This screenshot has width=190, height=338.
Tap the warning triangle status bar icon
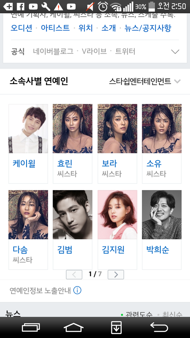pyautogui.click(x=58, y=7)
